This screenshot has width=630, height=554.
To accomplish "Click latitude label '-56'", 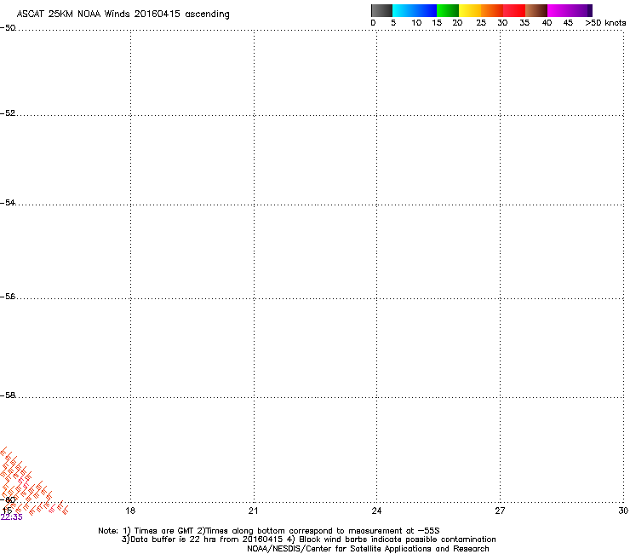I will click(x=8, y=297).
